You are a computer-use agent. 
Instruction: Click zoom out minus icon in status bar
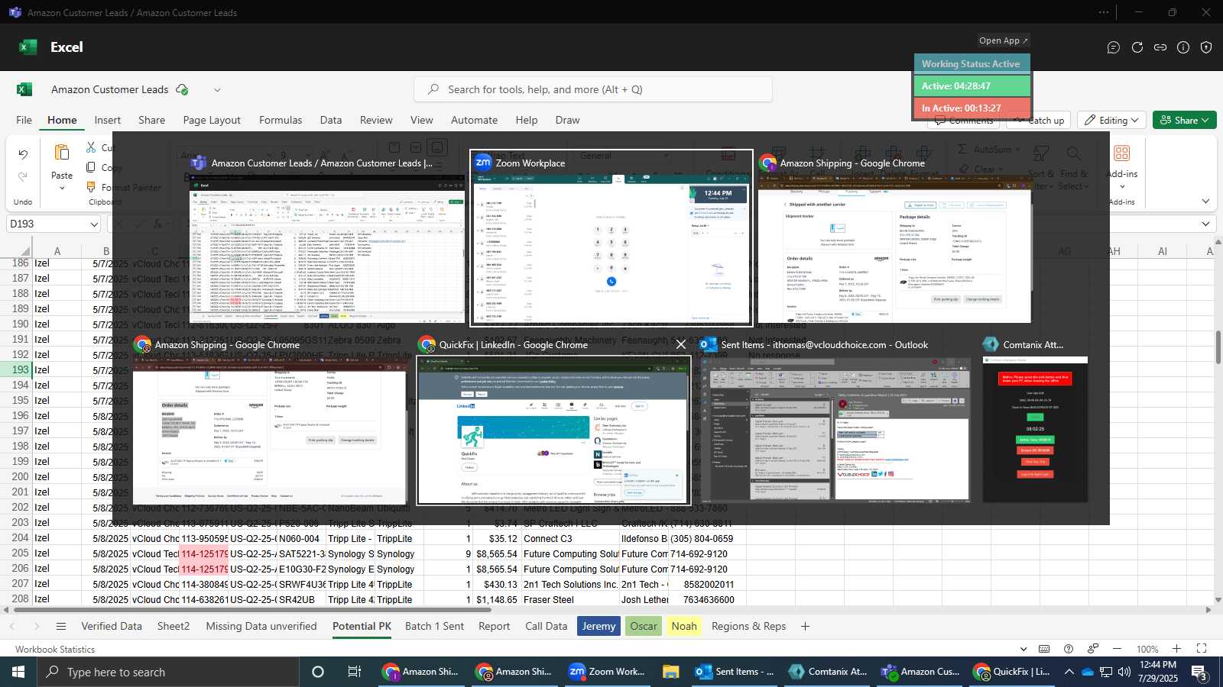click(x=1117, y=649)
